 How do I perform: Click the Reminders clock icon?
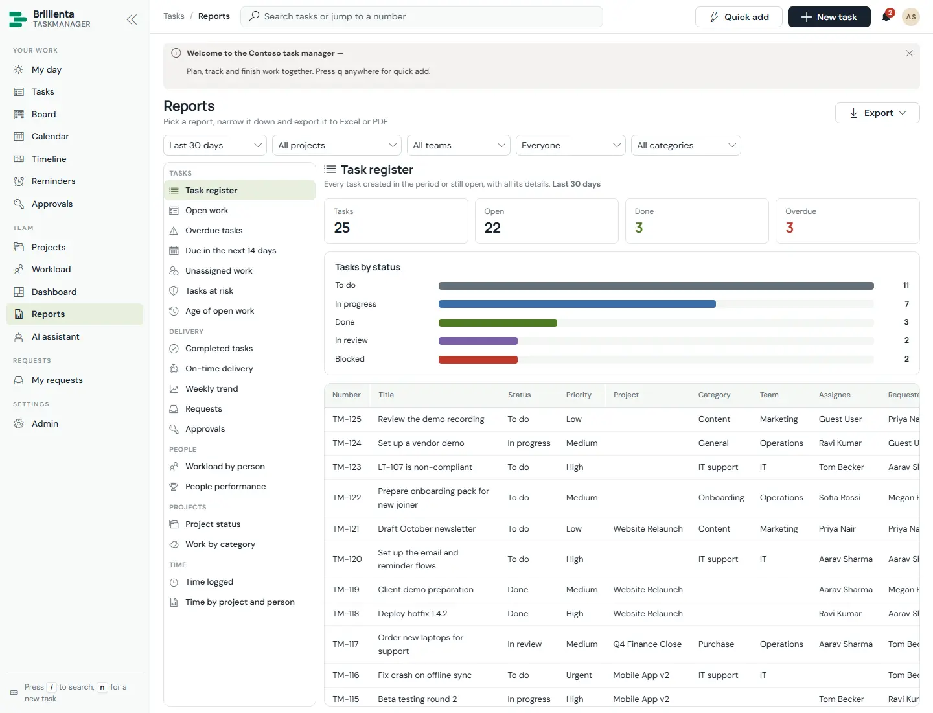[19, 181]
